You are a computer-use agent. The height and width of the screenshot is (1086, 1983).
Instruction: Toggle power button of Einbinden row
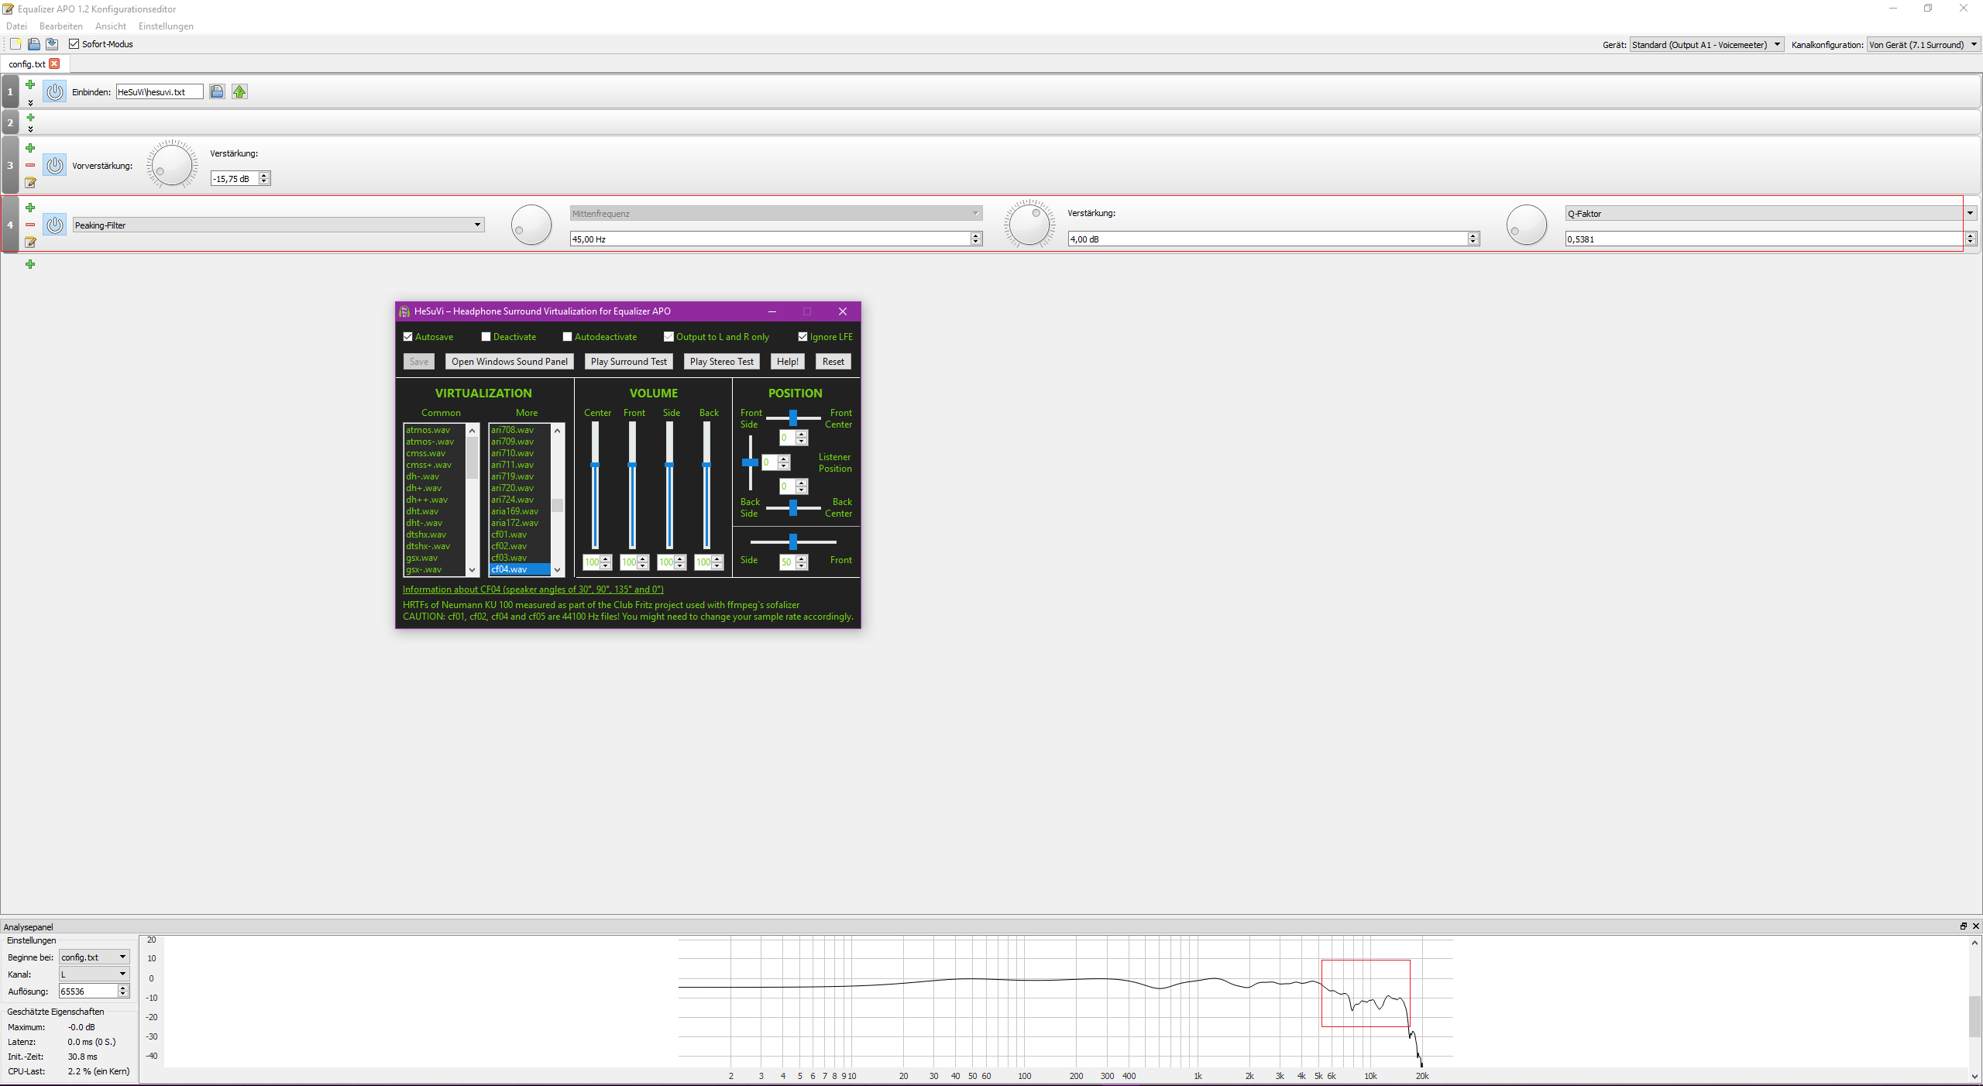tap(54, 91)
